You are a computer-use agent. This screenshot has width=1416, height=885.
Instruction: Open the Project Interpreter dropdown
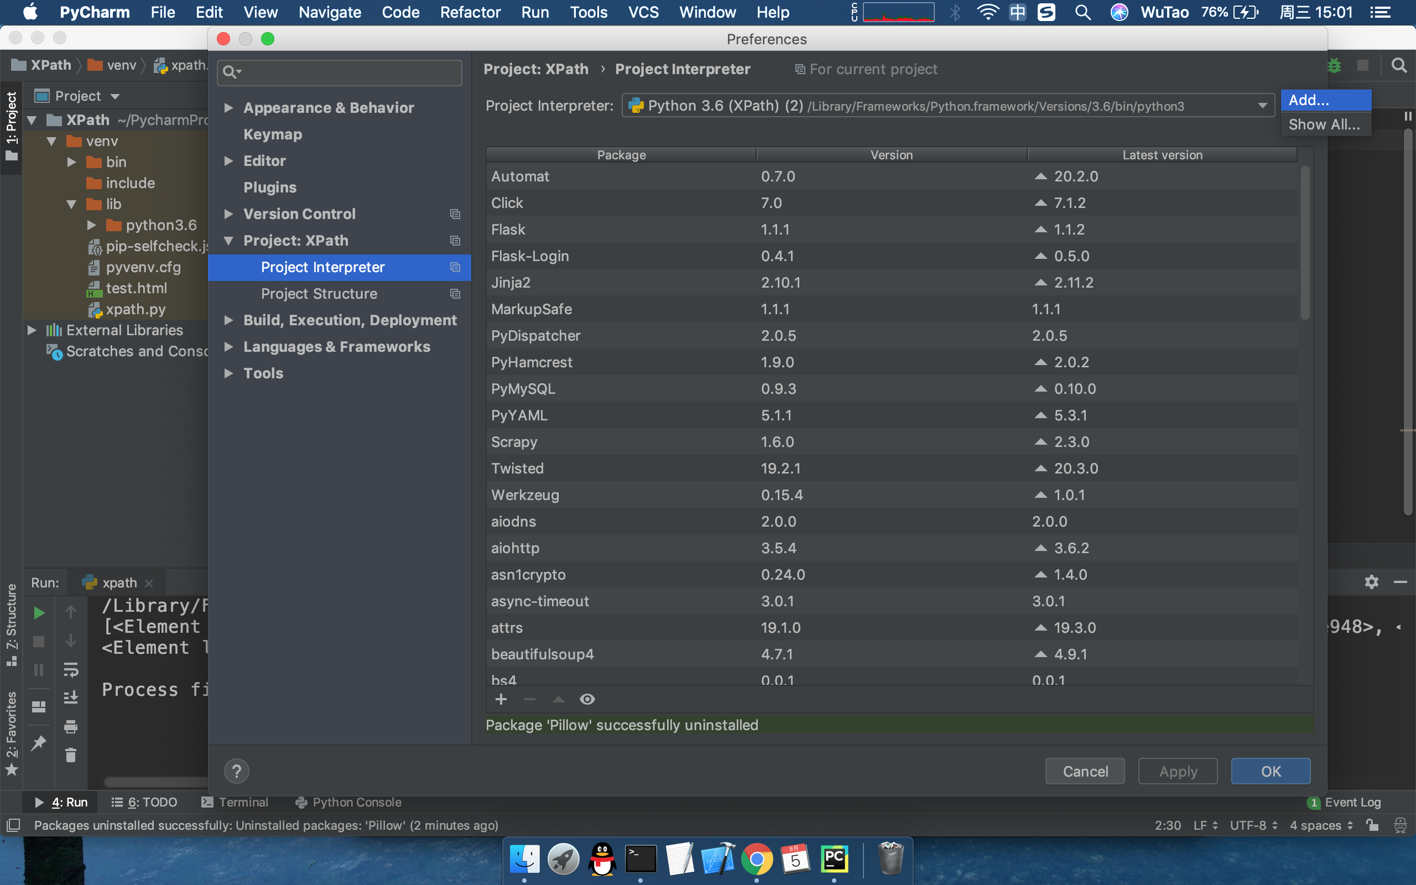pos(1262,106)
